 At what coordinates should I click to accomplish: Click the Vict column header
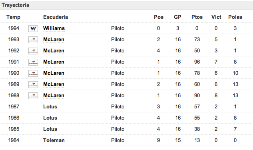click(216, 17)
